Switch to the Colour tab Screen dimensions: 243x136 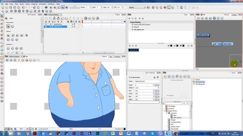coord(186,15)
